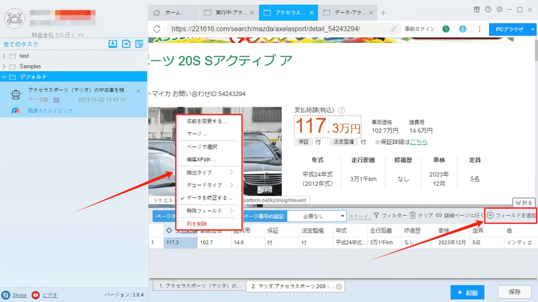This screenshot has height=302, width=538.
Task: Click the task search icon in sidebar
Action: (x=139, y=44)
